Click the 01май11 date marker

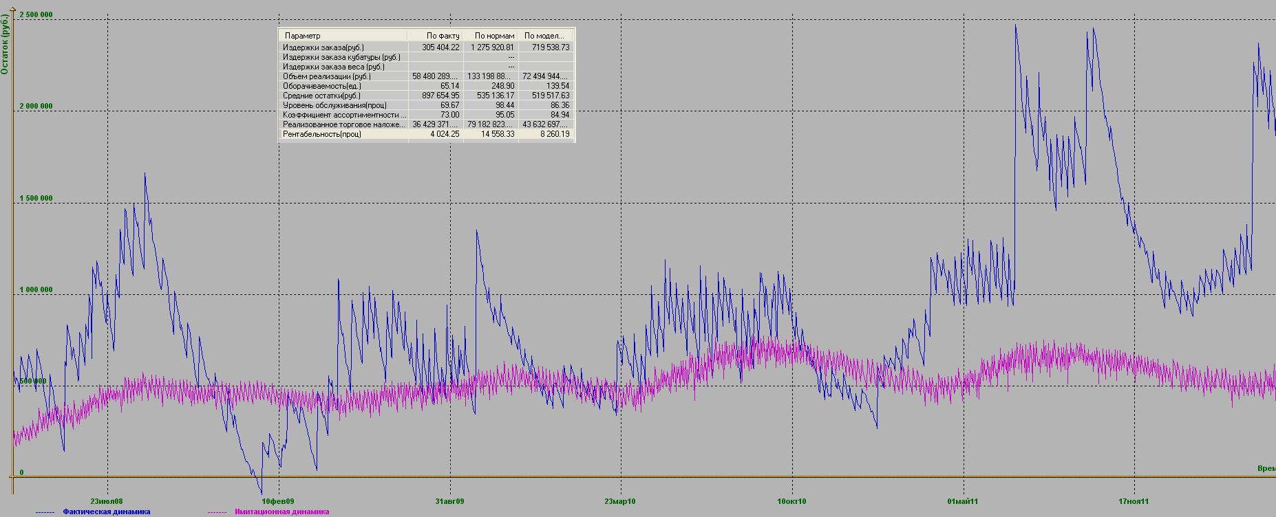tap(963, 501)
